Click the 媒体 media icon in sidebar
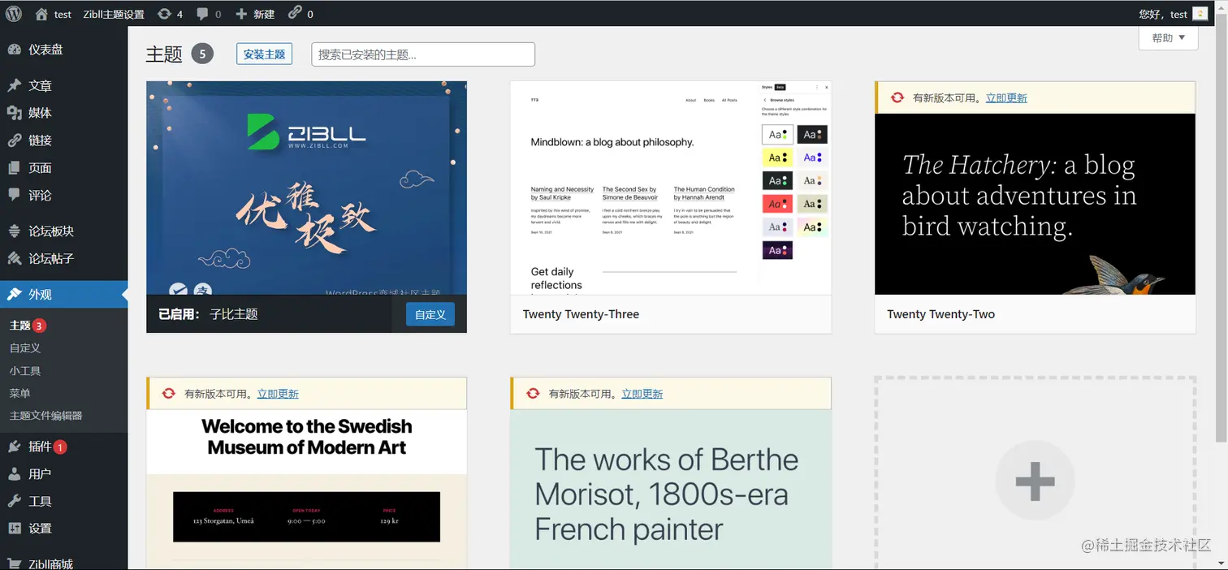The image size is (1228, 570). pyautogui.click(x=15, y=113)
